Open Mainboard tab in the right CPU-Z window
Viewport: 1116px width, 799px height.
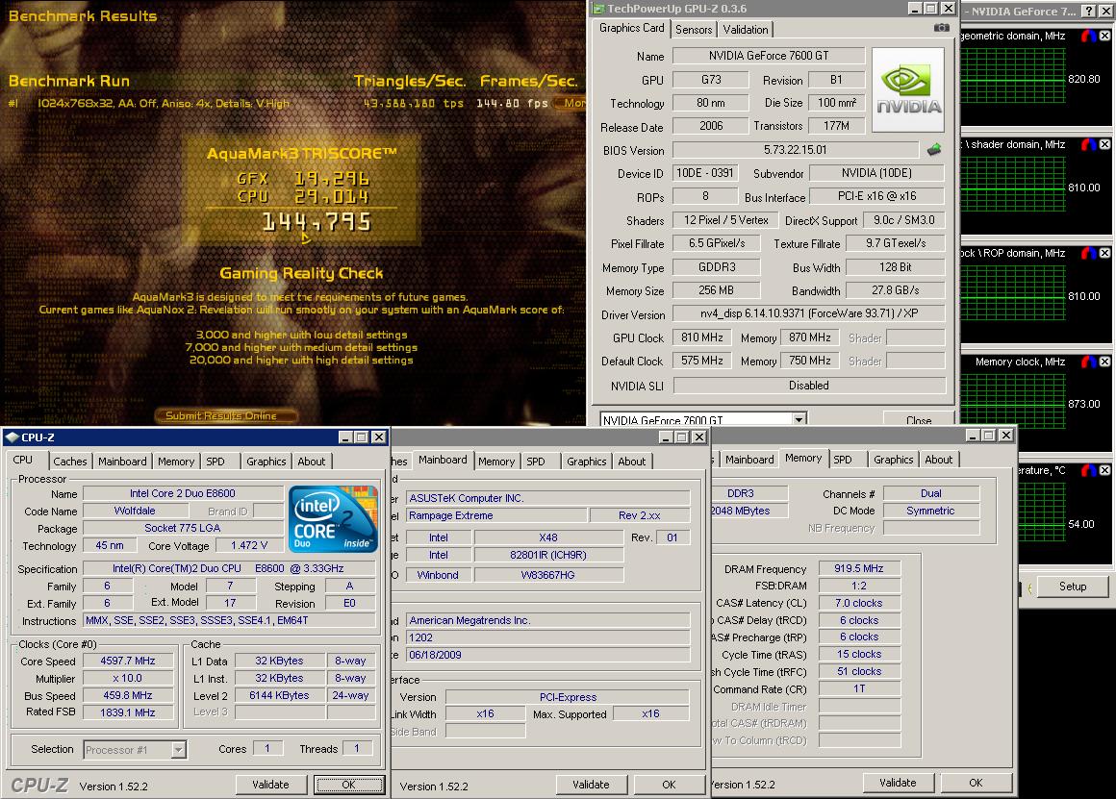pyautogui.click(x=749, y=460)
